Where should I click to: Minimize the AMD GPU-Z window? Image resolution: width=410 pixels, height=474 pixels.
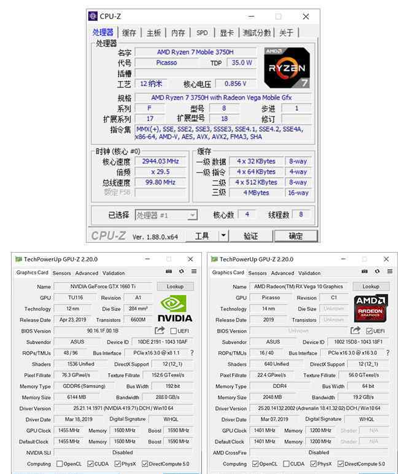pyautogui.click(x=343, y=259)
